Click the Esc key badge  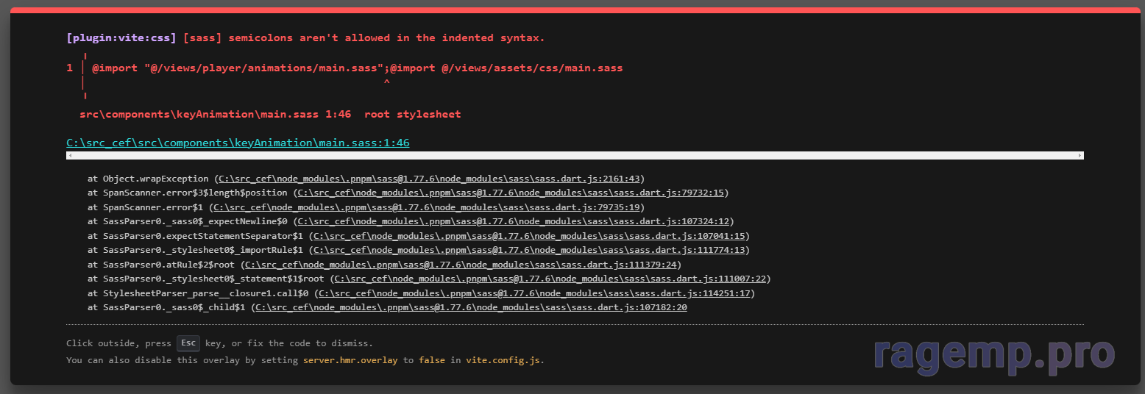188,343
